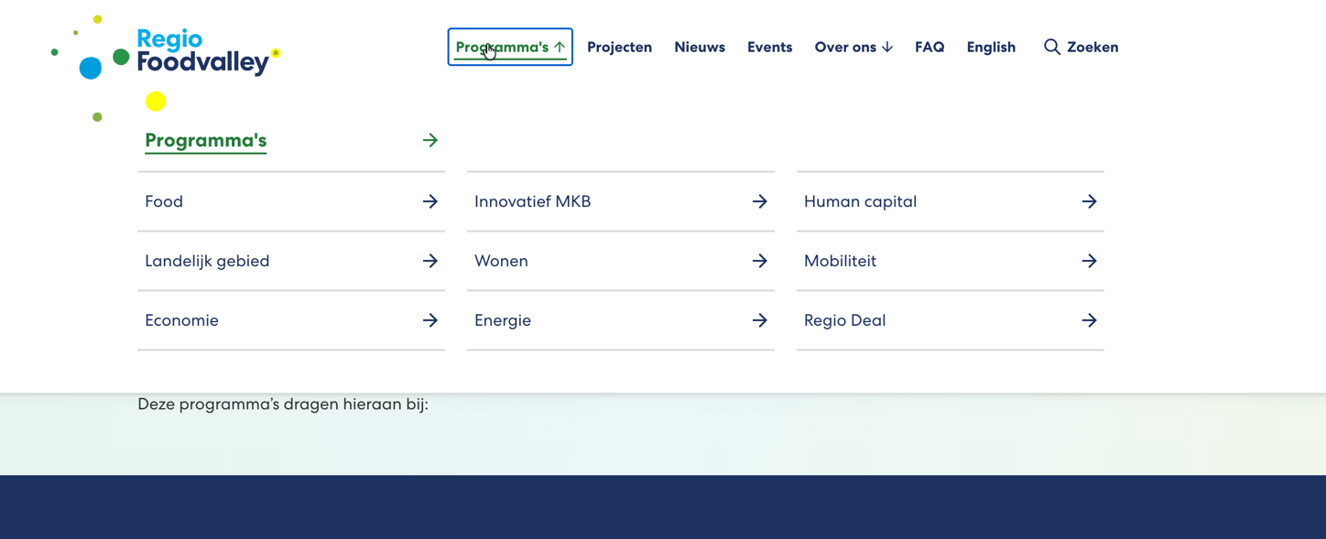Click the arrow beside Innovatief MKB
The width and height of the screenshot is (1326, 539).
[x=759, y=201]
